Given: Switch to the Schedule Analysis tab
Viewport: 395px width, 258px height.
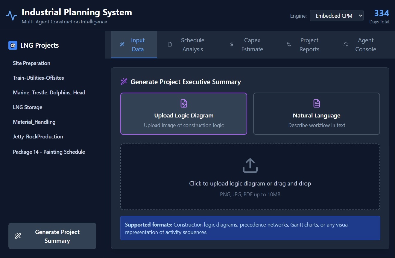Looking at the screenshot, I should (x=192, y=45).
